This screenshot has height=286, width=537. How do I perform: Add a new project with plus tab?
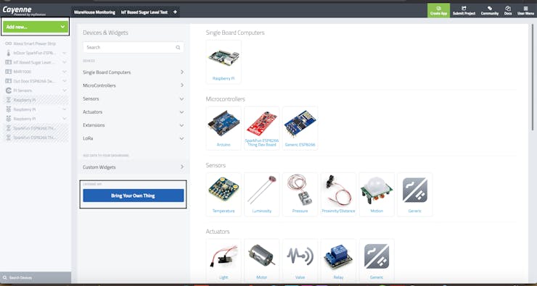tap(175, 12)
